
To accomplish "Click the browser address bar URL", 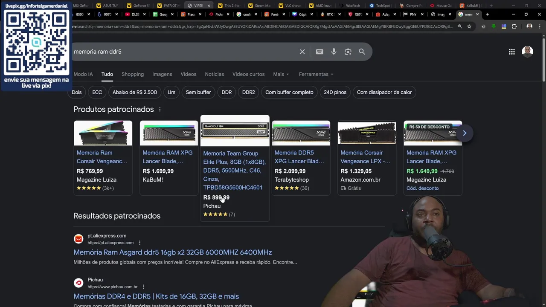I will coord(262,26).
